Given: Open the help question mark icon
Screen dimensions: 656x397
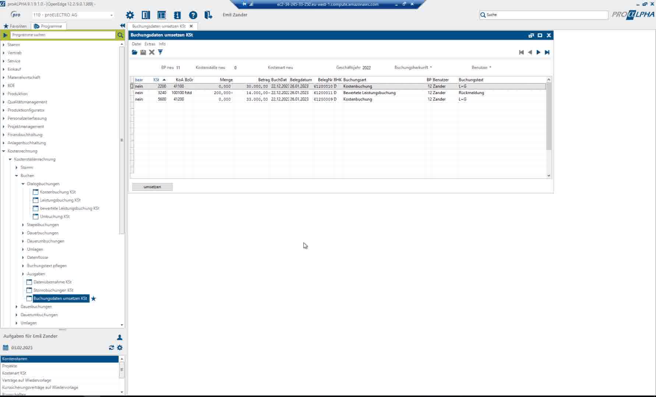Looking at the screenshot, I should point(193,15).
